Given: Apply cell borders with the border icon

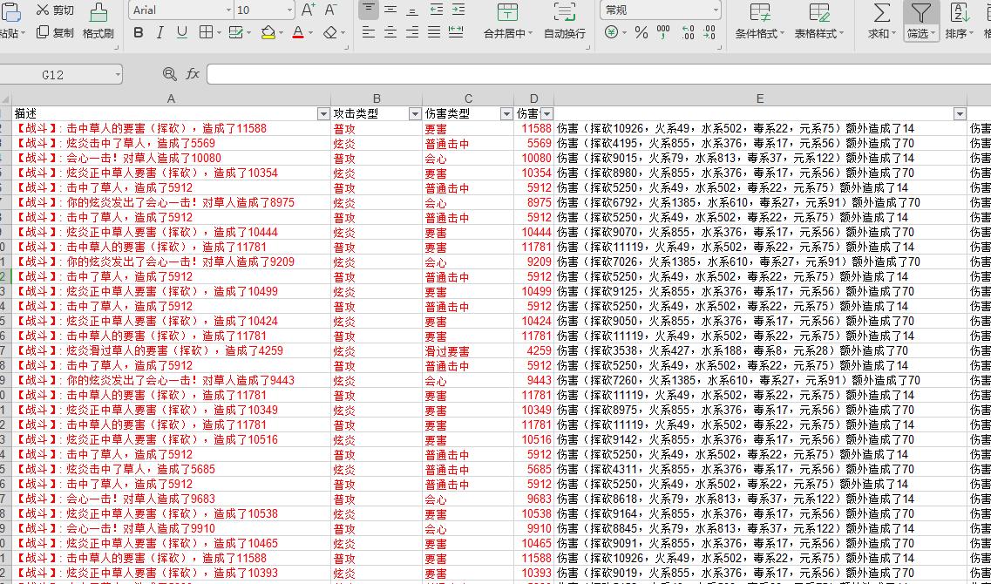Looking at the screenshot, I should [206, 33].
